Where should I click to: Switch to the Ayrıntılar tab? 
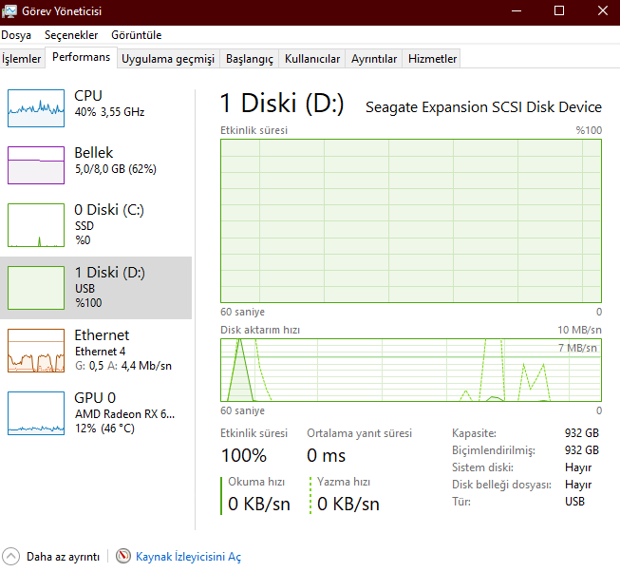coord(374,59)
